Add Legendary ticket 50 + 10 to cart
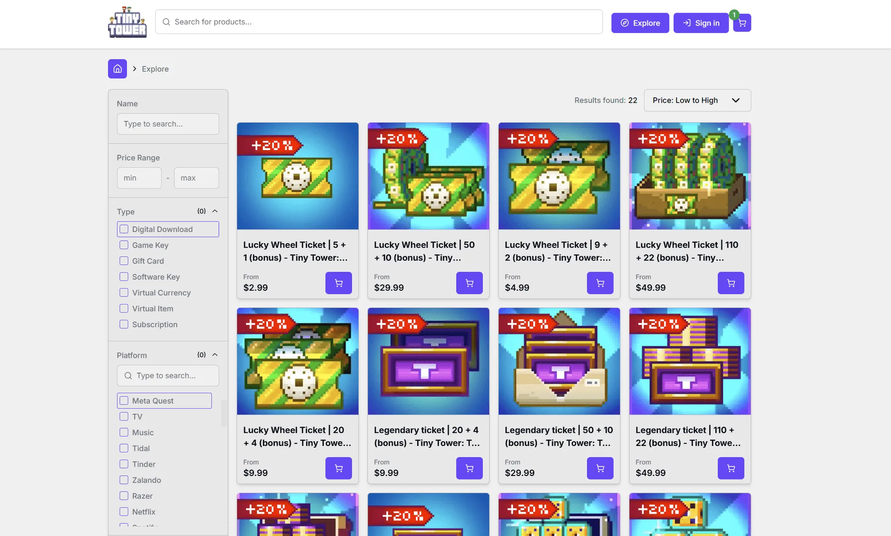Screen dimensions: 891x536 pos(600,468)
